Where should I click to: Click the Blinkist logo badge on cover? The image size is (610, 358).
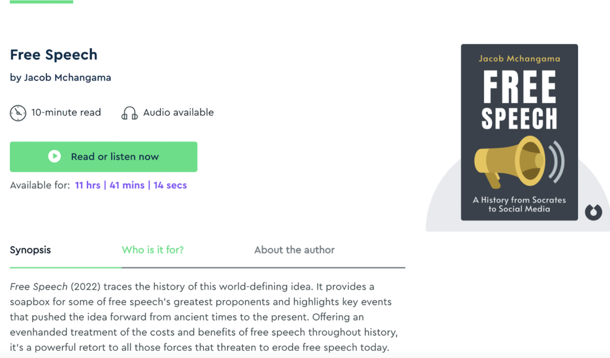[x=593, y=212]
